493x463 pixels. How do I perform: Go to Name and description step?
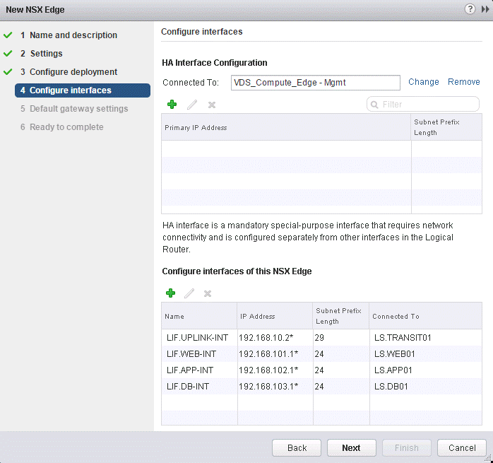73,35
